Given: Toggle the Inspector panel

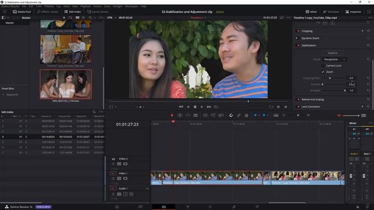Looking at the screenshot, I should point(353,12).
